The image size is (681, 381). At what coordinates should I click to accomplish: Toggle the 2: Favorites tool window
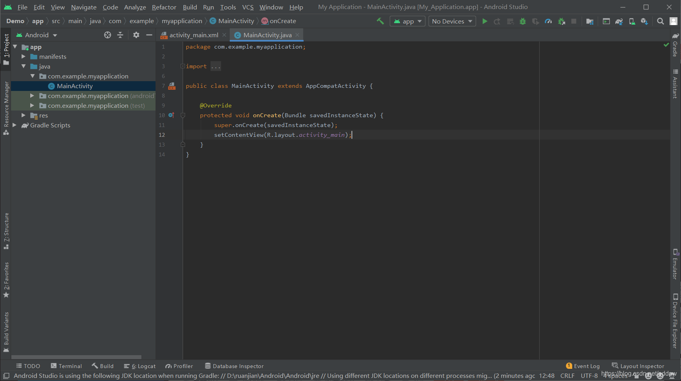coord(6,280)
